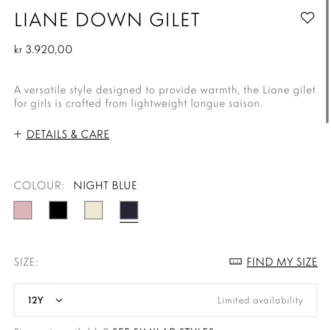The width and height of the screenshot is (331, 330).
Task: Open the Find My Size guide
Action: pos(282,262)
